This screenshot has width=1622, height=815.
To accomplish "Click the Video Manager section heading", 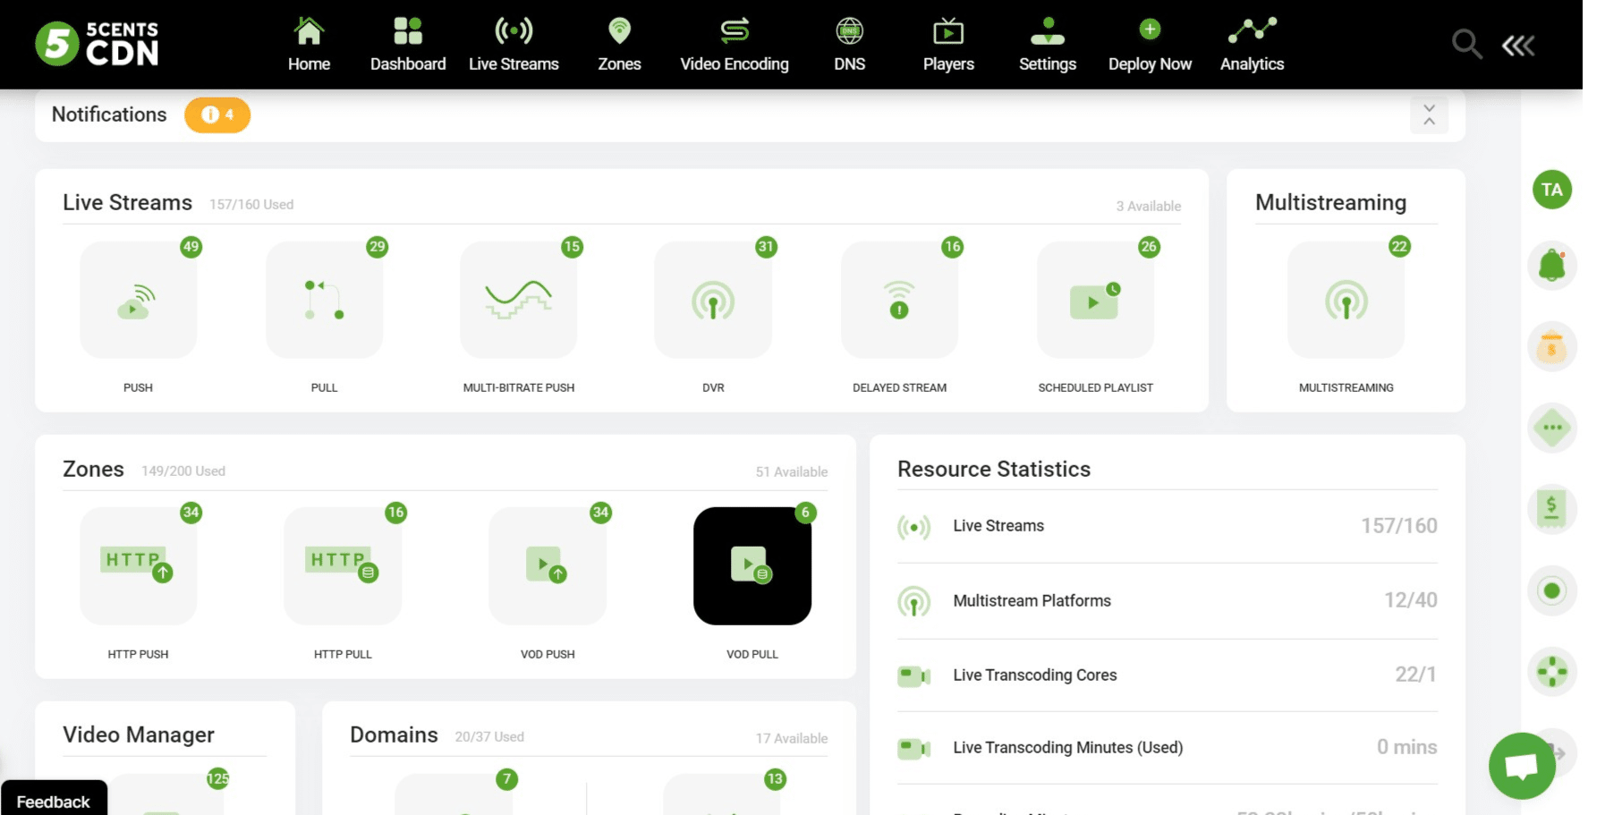I will coord(139,734).
